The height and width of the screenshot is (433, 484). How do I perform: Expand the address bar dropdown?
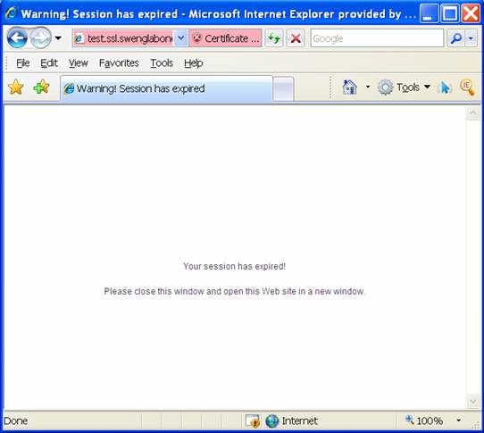click(181, 38)
